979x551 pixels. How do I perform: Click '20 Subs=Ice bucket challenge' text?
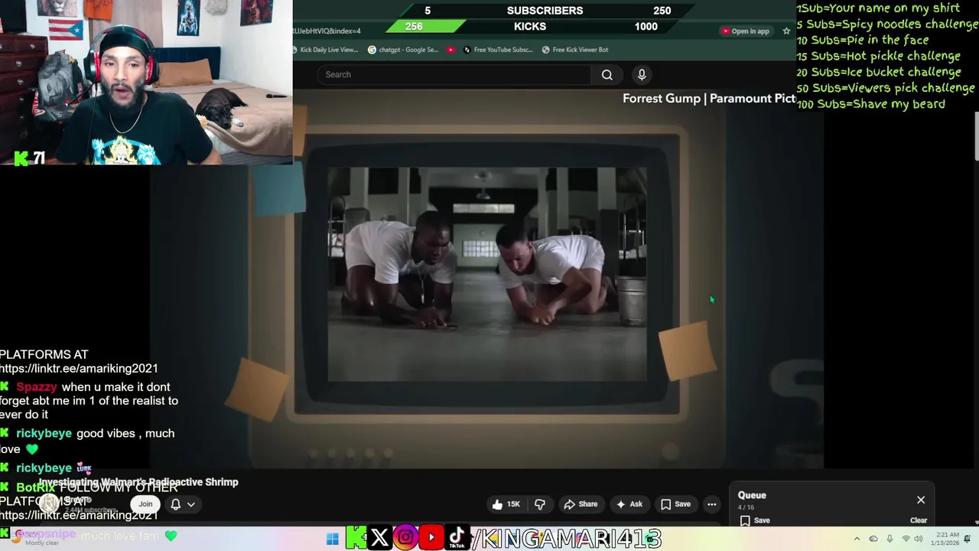pyautogui.click(x=879, y=72)
